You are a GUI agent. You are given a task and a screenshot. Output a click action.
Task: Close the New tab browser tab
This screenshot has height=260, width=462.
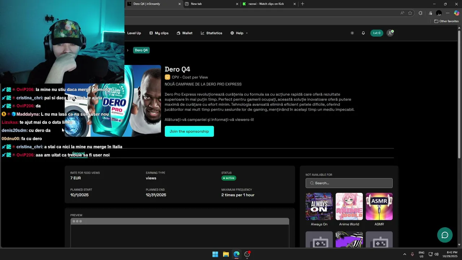(x=237, y=4)
